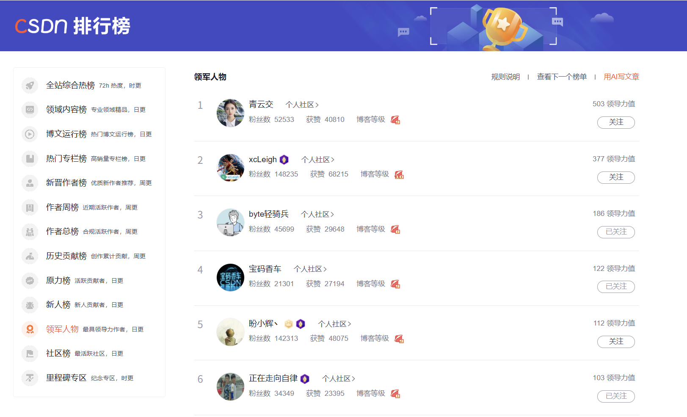Unfollow 正在走向自律 via 已关注 button
This screenshot has width=687, height=417.
[x=616, y=396]
